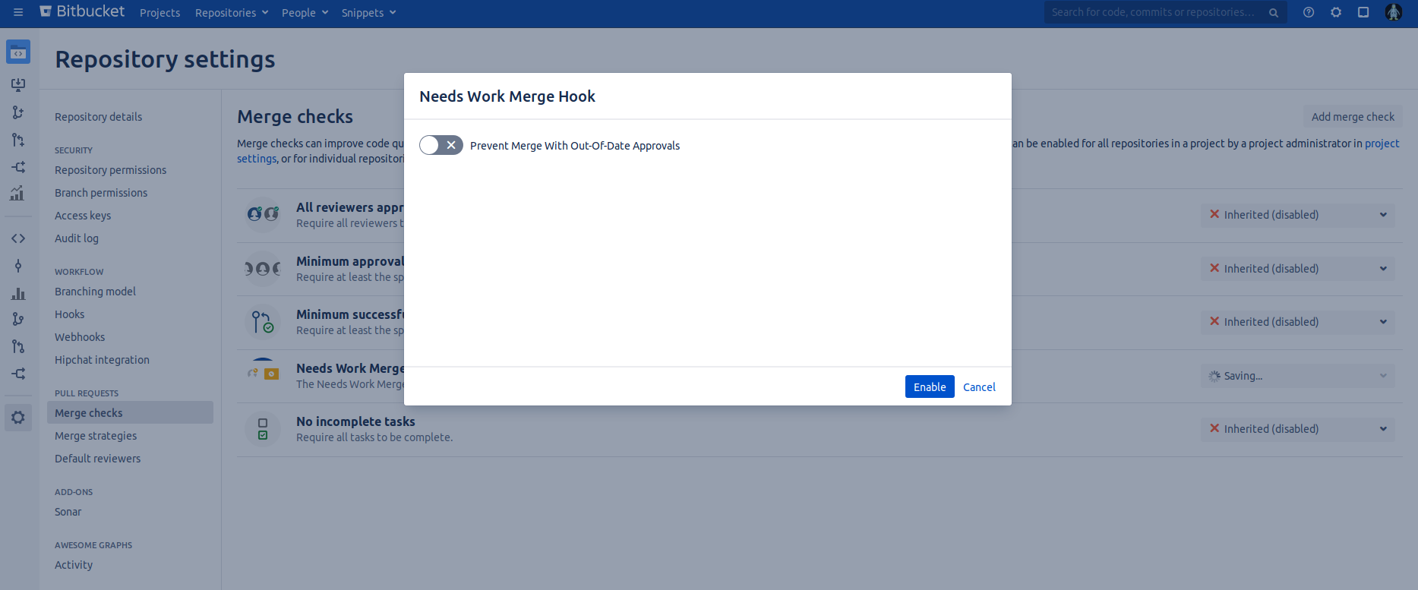The height and width of the screenshot is (590, 1418).
Task: Open the Audit log page
Action: click(77, 238)
